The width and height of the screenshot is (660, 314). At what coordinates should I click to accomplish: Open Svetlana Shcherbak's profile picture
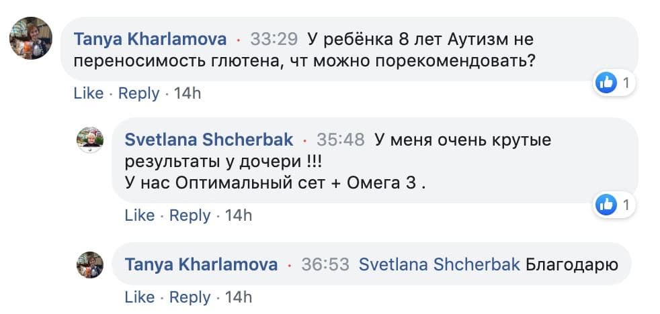tap(89, 140)
